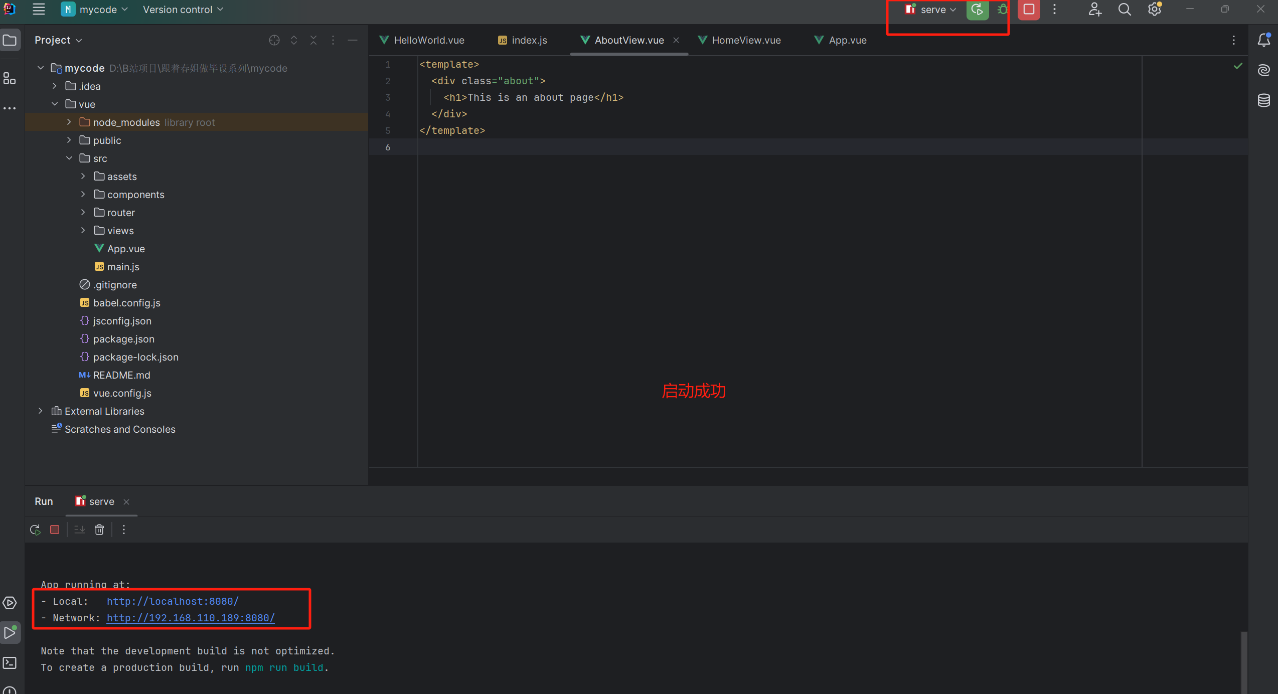Clear console output with trash icon
The image size is (1278, 694).
point(99,530)
